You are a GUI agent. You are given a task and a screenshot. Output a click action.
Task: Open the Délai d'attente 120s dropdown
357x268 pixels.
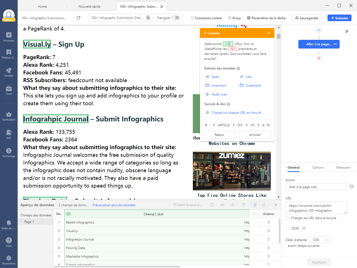click(x=320, y=240)
